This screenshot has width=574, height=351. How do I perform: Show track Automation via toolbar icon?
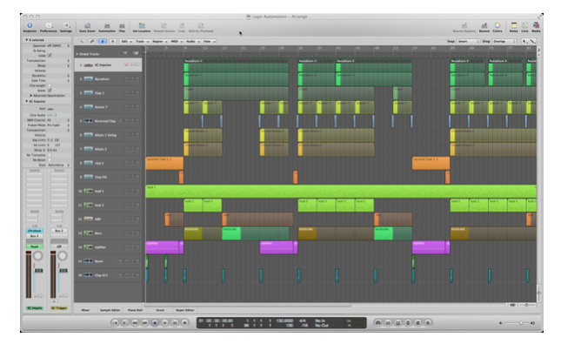tap(107, 28)
